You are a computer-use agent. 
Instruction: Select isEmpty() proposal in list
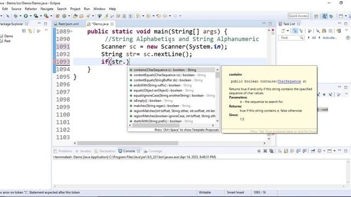(172, 101)
